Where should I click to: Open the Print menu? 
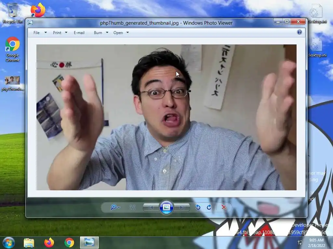[57, 33]
